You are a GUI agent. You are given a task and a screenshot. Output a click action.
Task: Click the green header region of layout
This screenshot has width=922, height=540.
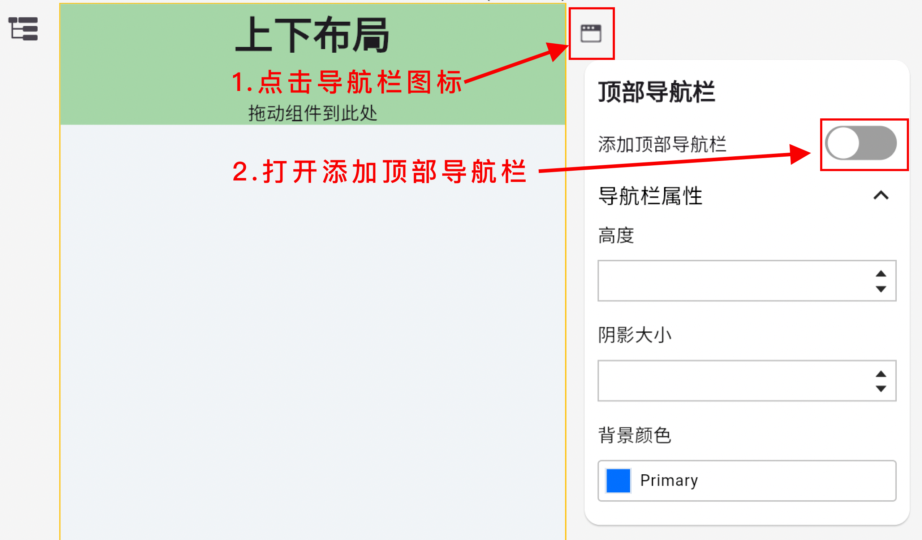313,64
